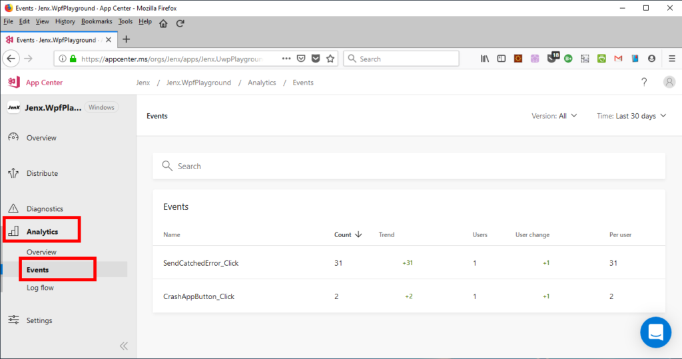Click the Analytics breadcrumb link

click(x=262, y=82)
